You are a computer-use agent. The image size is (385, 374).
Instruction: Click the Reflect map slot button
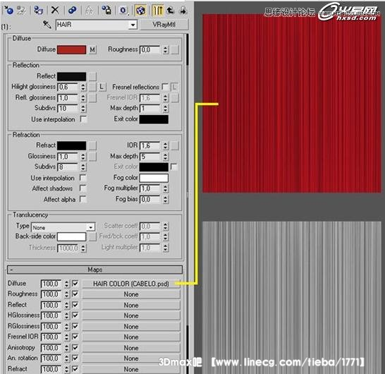click(92, 76)
